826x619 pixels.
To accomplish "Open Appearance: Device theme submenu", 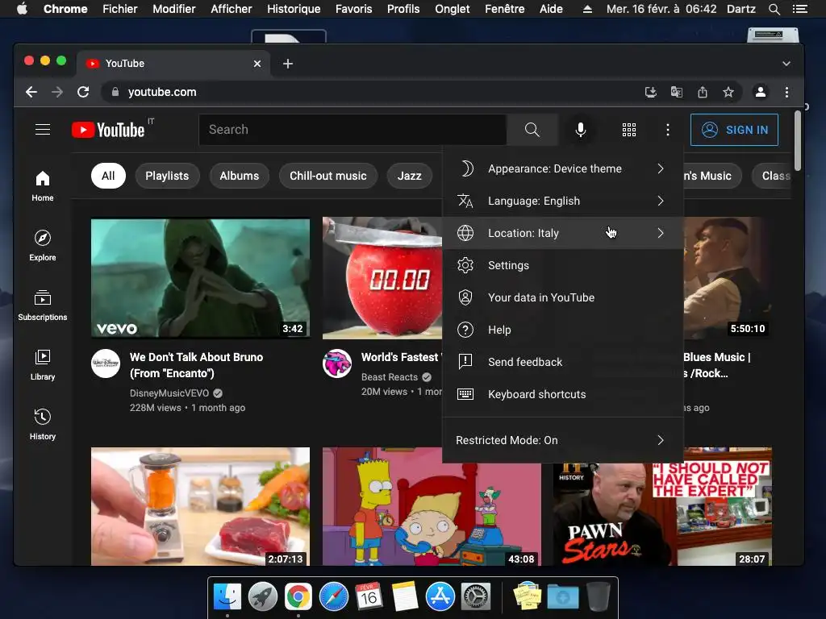I will [x=562, y=168].
